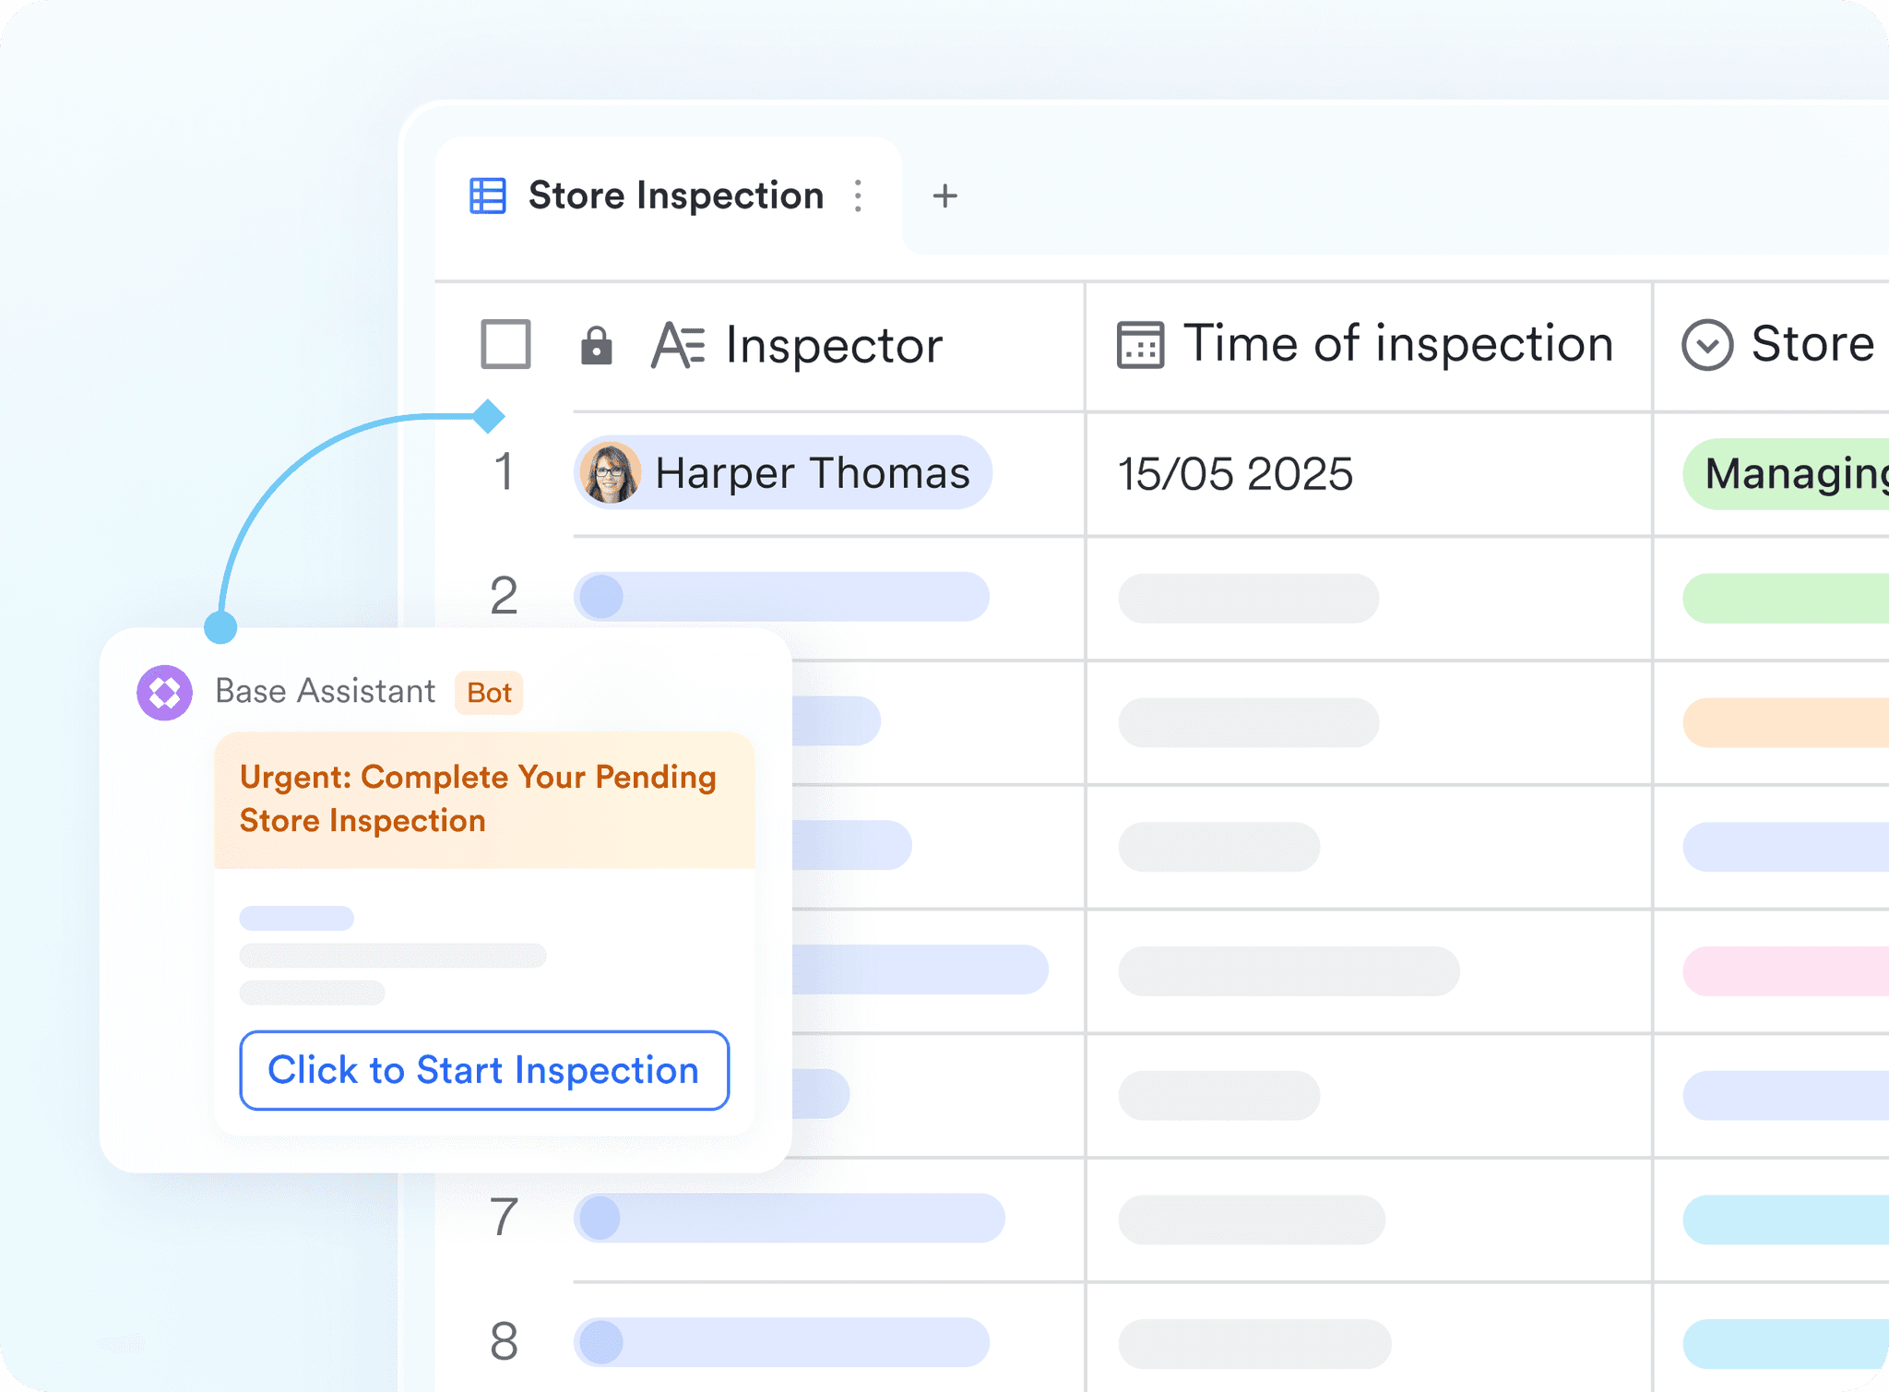The width and height of the screenshot is (1889, 1392).
Task: Click the Time of inspection column header
Action: pyautogui.click(x=1396, y=345)
